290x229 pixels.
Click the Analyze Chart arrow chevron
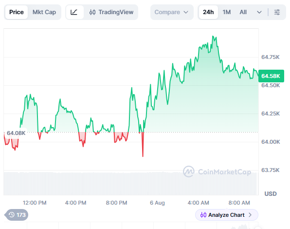(x=250, y=215)
